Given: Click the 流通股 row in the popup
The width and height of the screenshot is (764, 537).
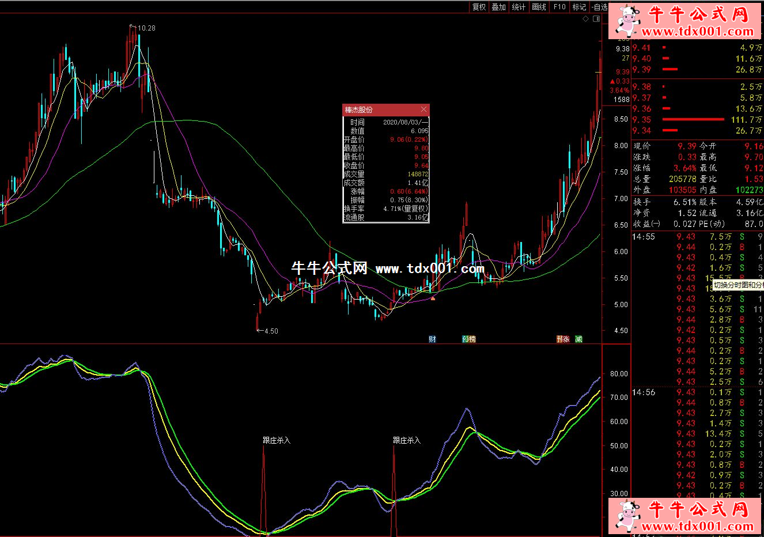Looking at the screenshot, I should [386, 217].
